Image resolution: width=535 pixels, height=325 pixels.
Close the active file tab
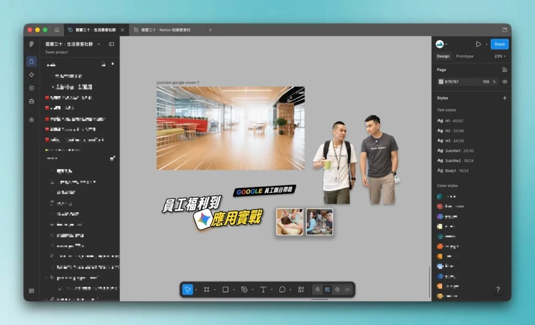point(122,30)
